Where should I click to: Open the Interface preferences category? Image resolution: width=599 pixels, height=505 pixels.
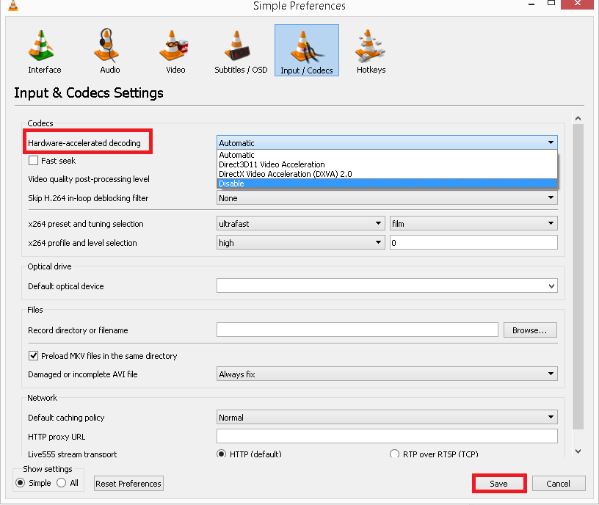click(x=44, y=51)
